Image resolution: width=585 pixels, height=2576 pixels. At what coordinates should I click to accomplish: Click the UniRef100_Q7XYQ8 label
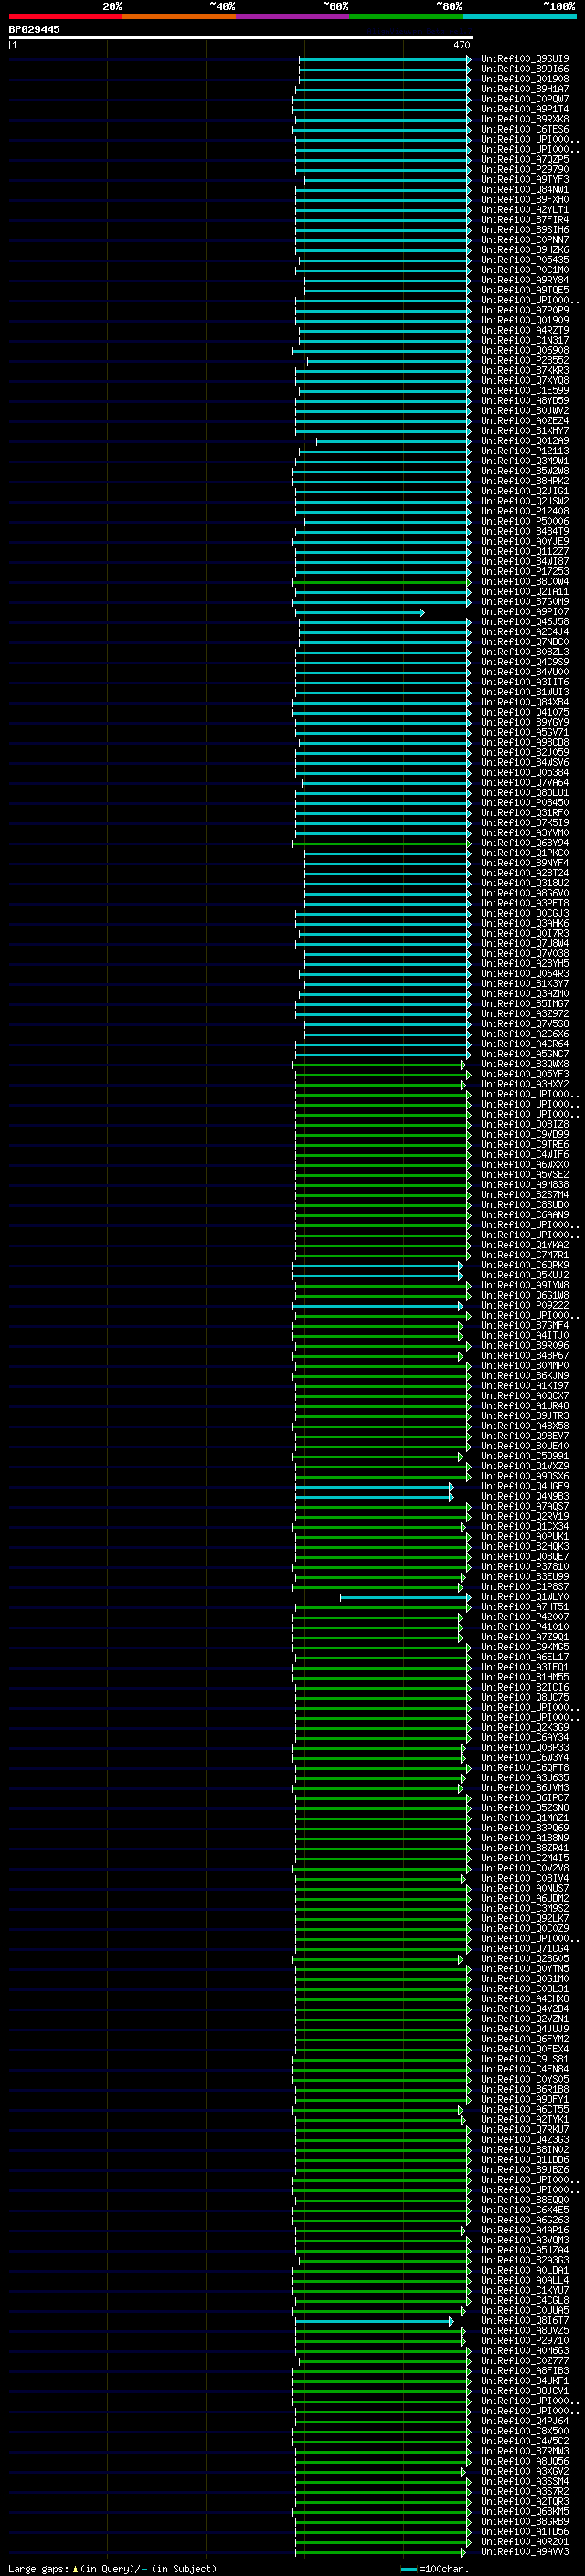(524, 380)
